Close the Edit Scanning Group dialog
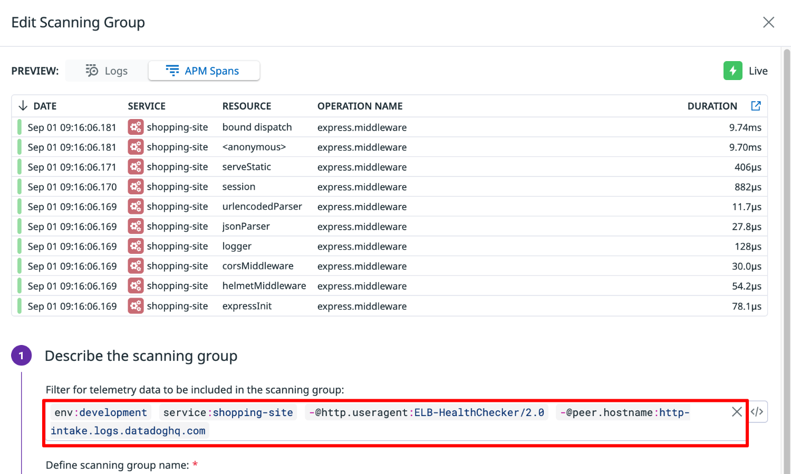This screenshot has width=791, height=474. [768, 22]
